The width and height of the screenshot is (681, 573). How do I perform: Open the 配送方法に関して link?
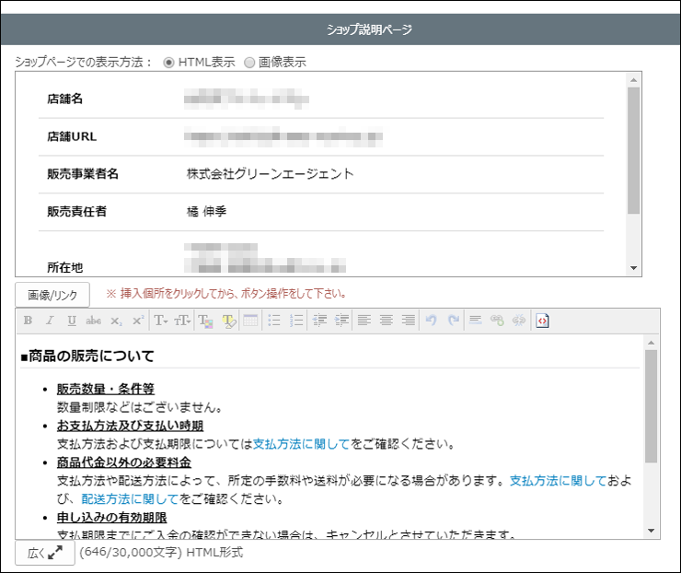[x=131, y=498]
